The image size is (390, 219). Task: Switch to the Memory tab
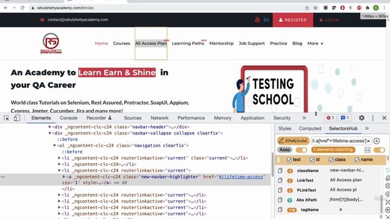[222, 118]
